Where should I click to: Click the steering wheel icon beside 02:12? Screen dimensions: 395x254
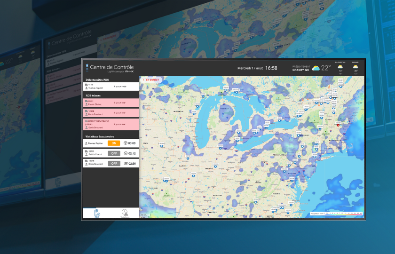coord(126,153)
